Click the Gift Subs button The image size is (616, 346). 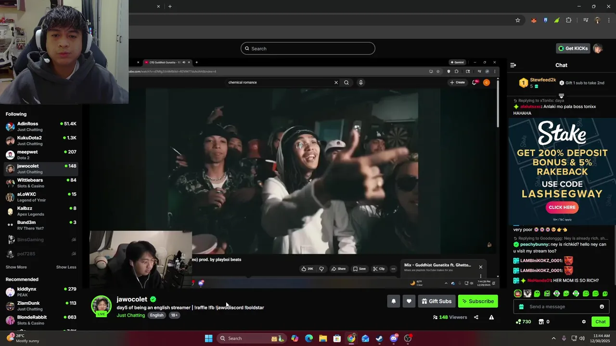(x=436, y=301)
